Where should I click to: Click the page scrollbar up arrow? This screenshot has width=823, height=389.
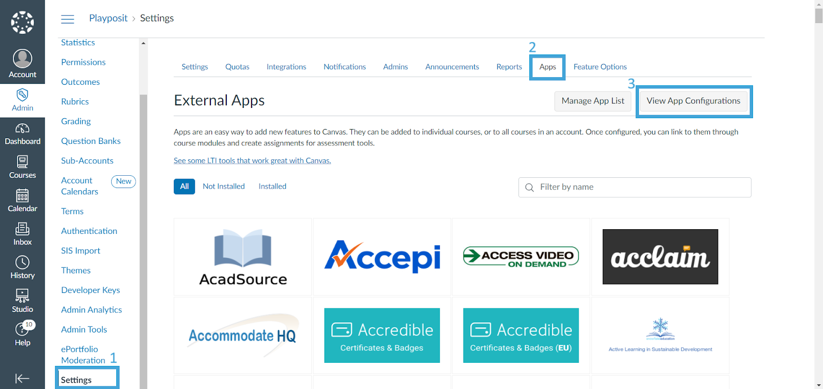click(x=819, y=4)
